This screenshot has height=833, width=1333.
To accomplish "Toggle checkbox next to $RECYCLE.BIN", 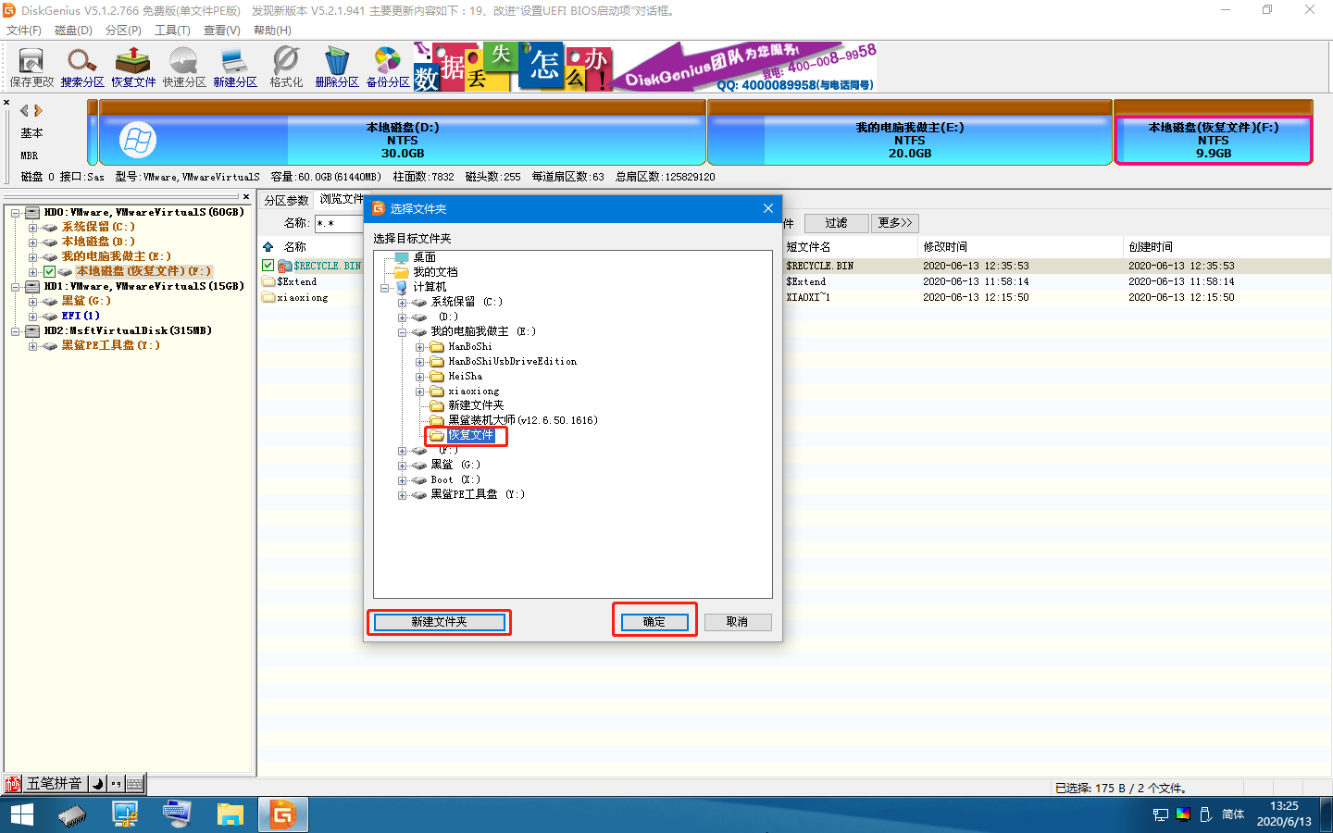I will coord(268,266).
